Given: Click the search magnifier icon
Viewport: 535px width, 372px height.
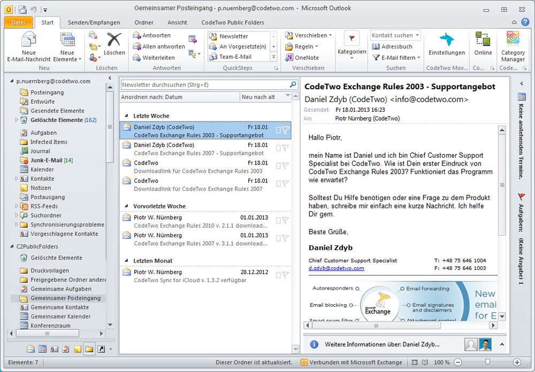Looking at the screenshot, I should pos(293,84).
